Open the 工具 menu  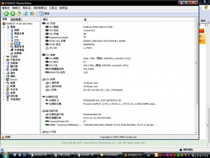click(53, 8)
